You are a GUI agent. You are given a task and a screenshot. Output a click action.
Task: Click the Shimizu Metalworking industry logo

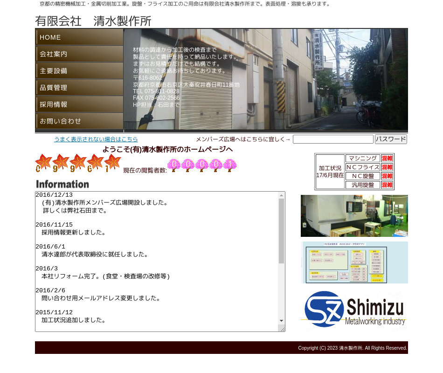pyautogui.click(x=354, y=310)
